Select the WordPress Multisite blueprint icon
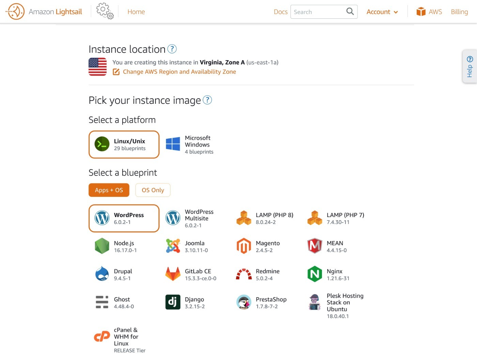 click(173, 218)
